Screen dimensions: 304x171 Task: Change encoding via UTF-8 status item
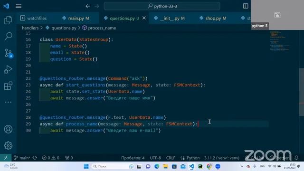[x=155, y=158]
